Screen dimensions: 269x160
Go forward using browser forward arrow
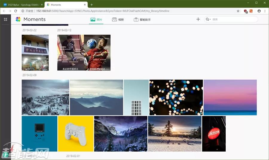[10, 11]
